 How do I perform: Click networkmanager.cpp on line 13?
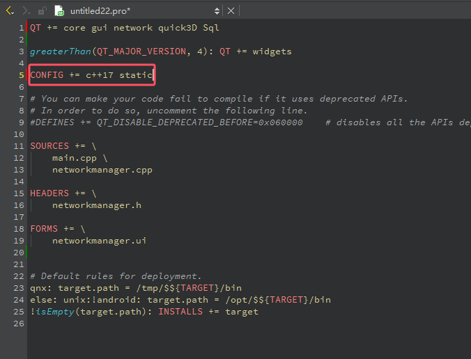pyautogui.click(x=102, y=169)
